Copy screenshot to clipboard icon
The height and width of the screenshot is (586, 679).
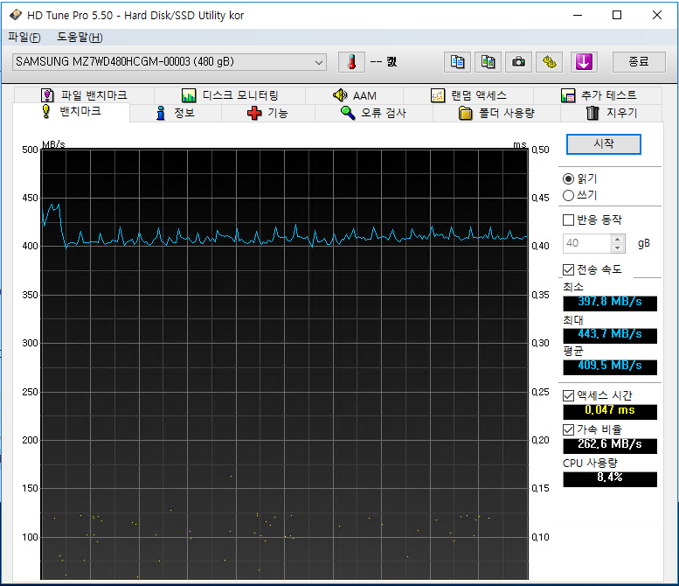(x=488, y=62)
